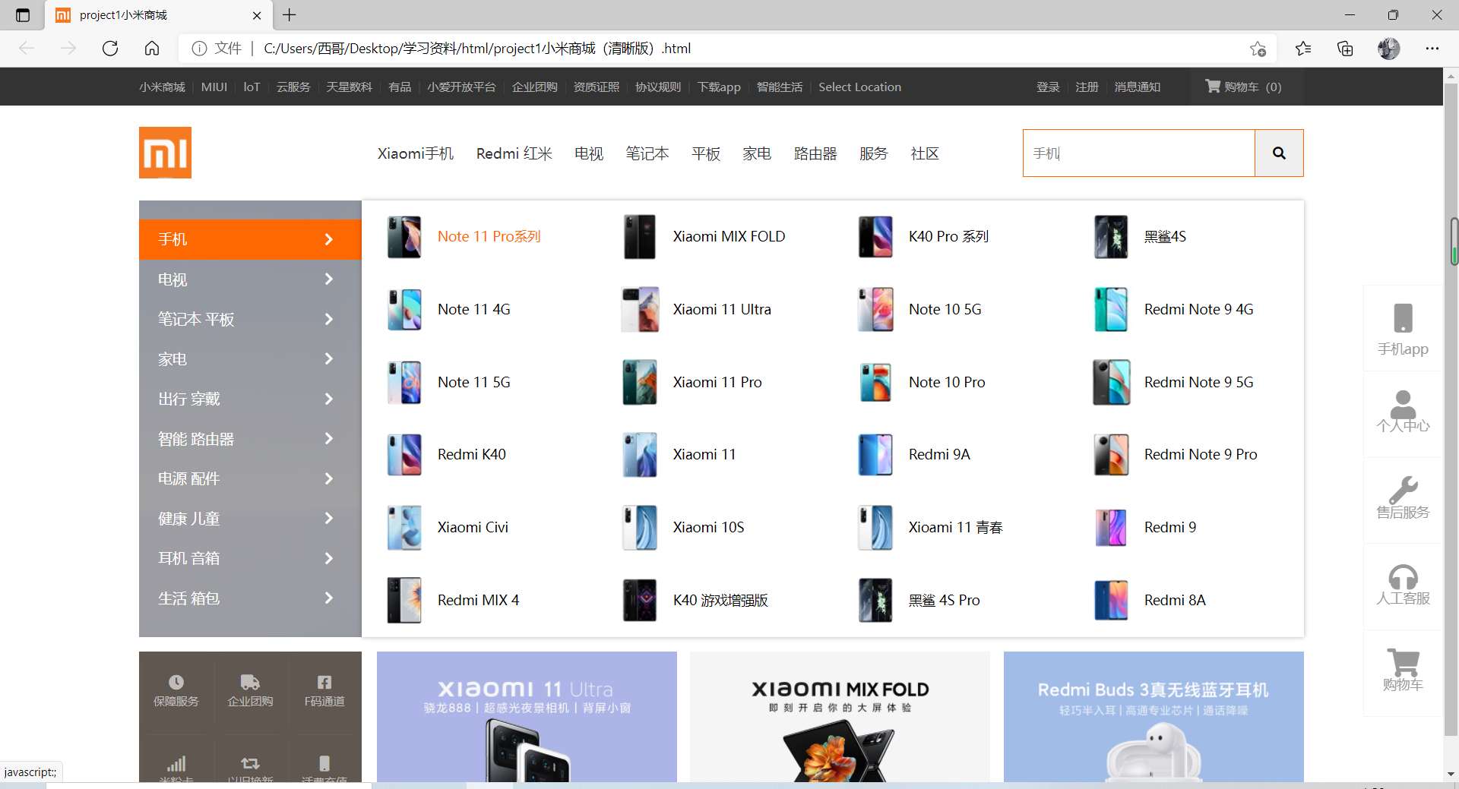Select project1小米商城 browser tab
1459x789 pixels.
click(x=160, y=15)
